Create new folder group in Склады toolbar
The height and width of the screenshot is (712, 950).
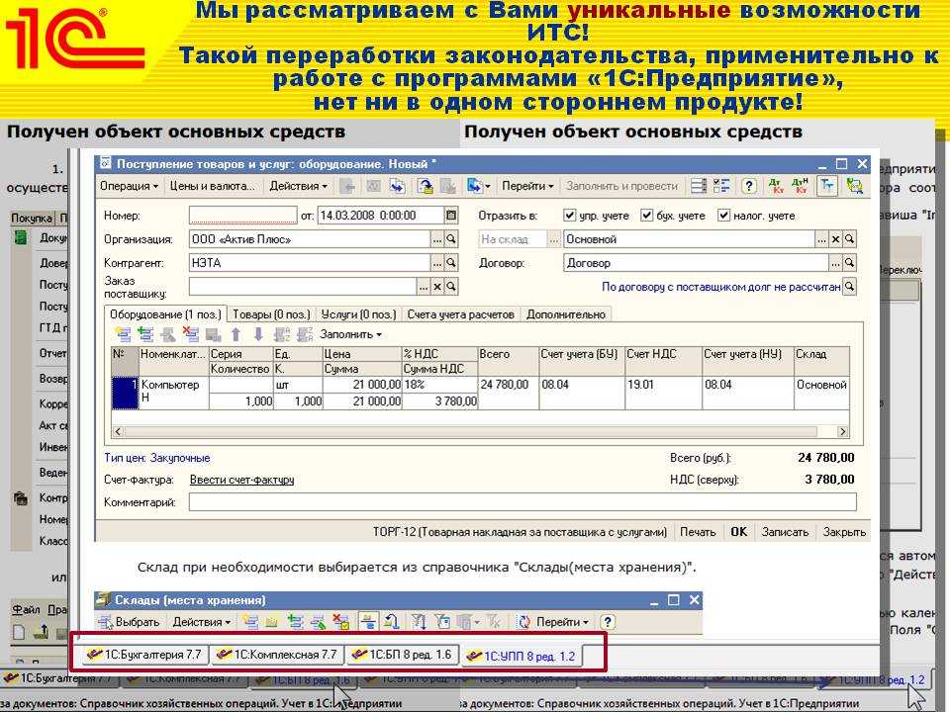(x=272, y=622)
